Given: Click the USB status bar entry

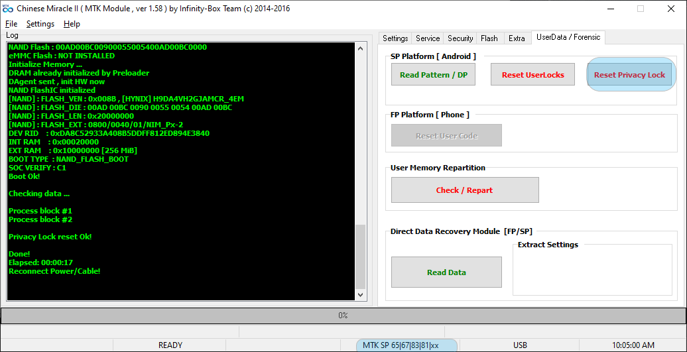Looking at the screenshot, I should point(520,345).
